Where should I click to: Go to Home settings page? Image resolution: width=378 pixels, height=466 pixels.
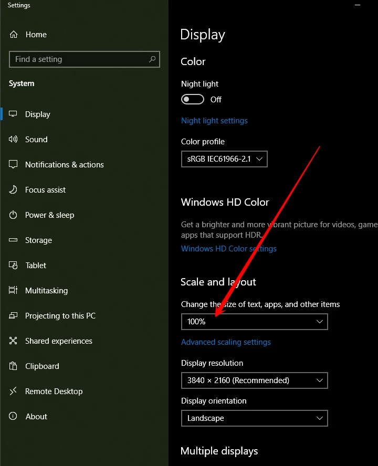click(x=36, y=35)
